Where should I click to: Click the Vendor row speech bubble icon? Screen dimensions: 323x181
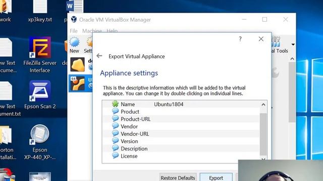point(115,126)
